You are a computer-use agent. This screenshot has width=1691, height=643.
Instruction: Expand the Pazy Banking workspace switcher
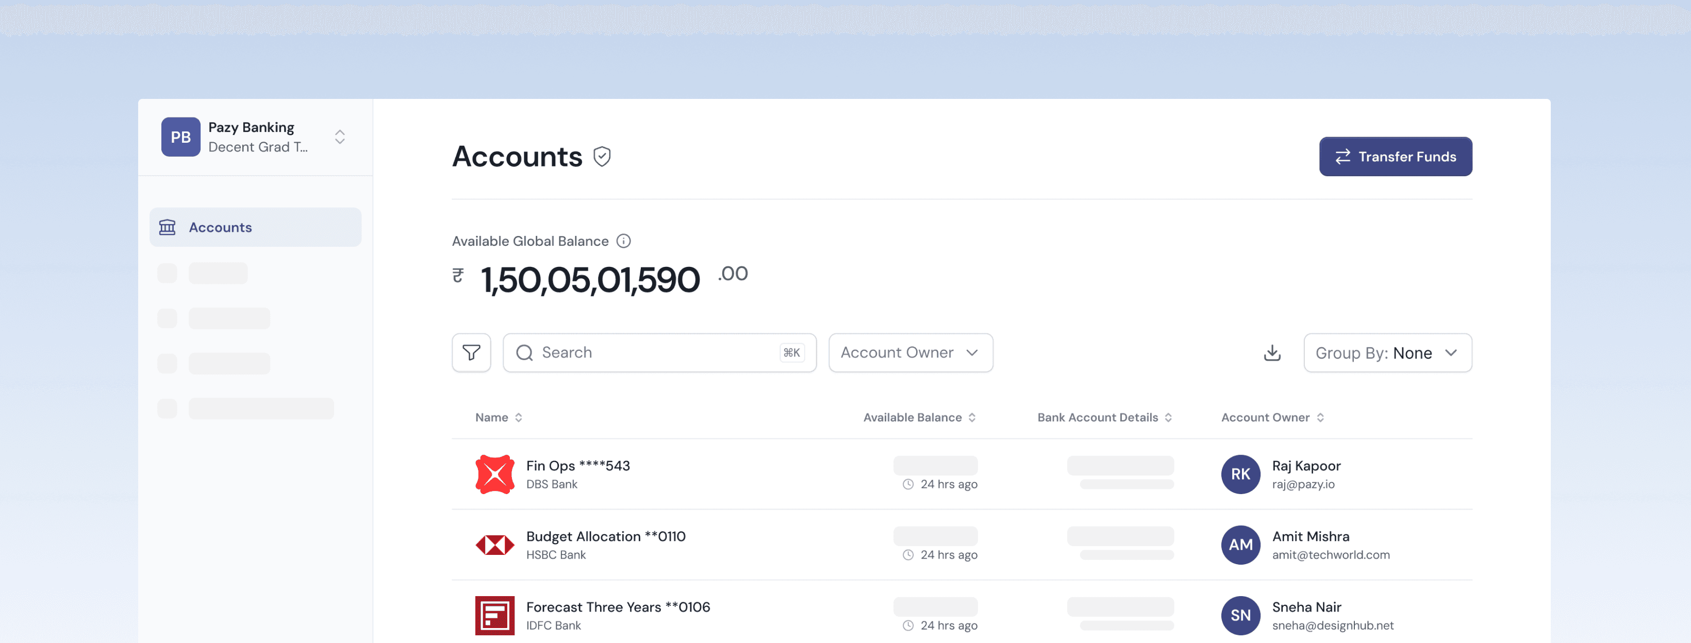coord(340,137)
